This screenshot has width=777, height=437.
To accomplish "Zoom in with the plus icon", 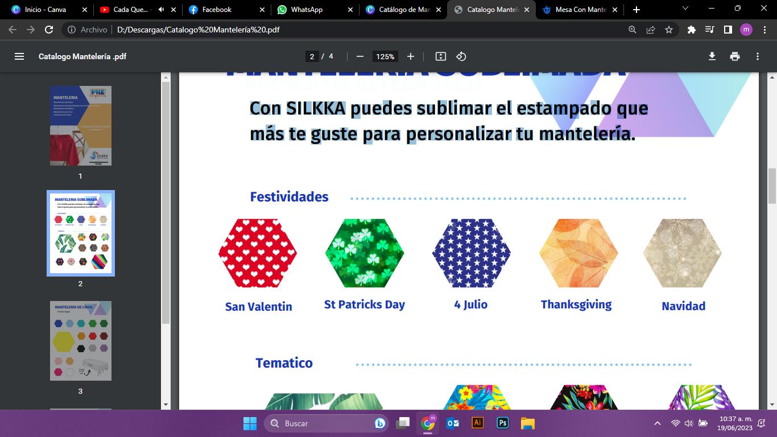I will (411, 56).
